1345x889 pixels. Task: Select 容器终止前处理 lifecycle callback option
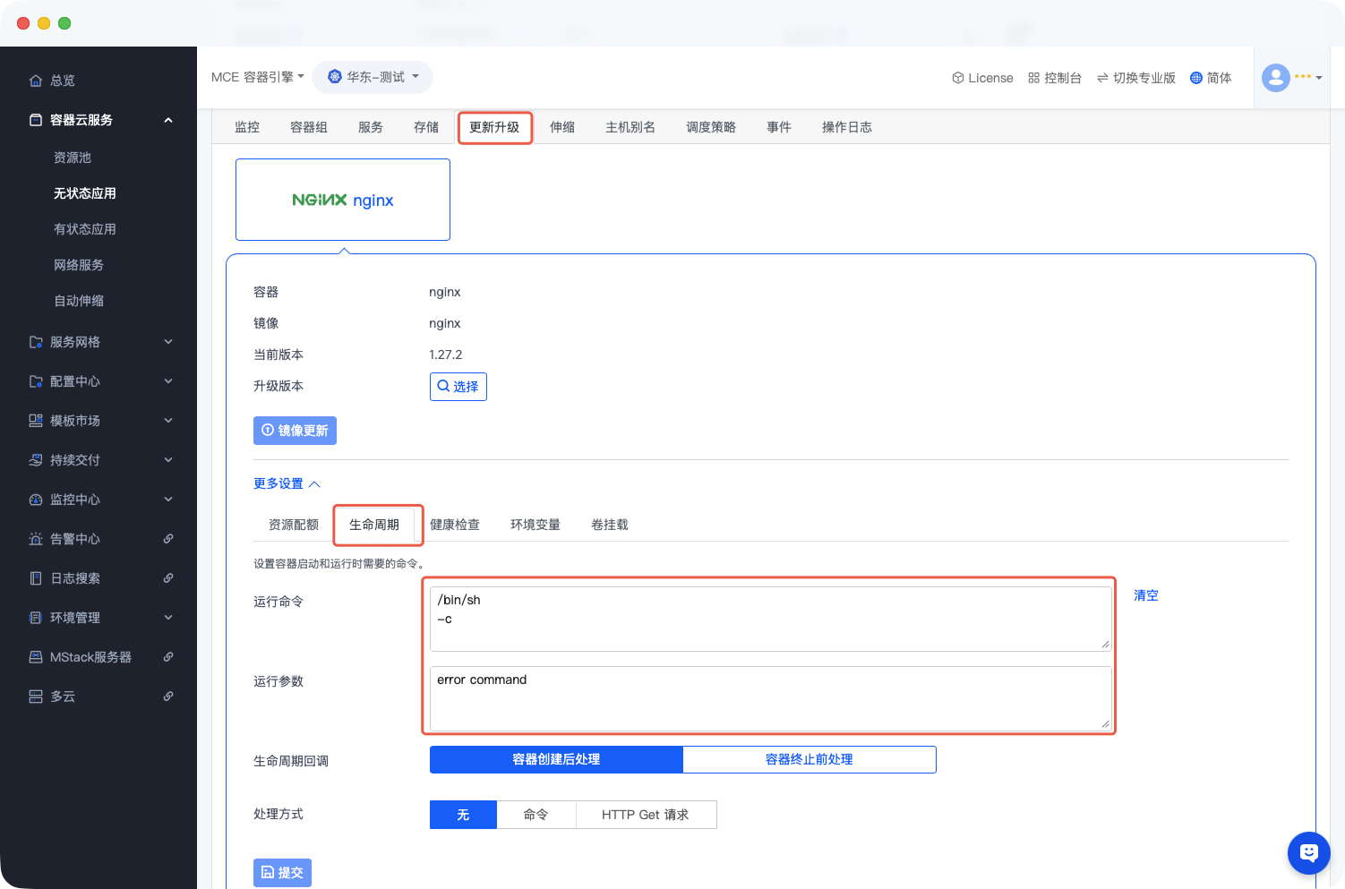pos(809,759)
